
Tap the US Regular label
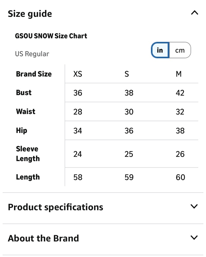(32, 54)
